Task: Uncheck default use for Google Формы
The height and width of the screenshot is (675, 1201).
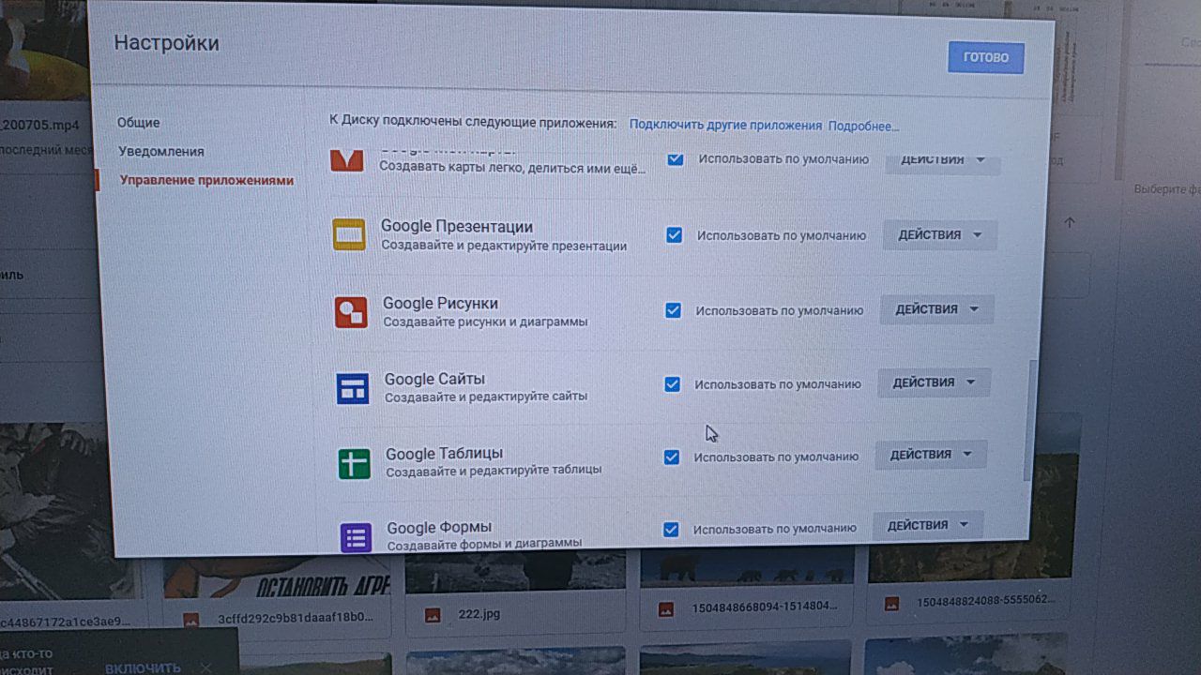Action: click(670, 529)
